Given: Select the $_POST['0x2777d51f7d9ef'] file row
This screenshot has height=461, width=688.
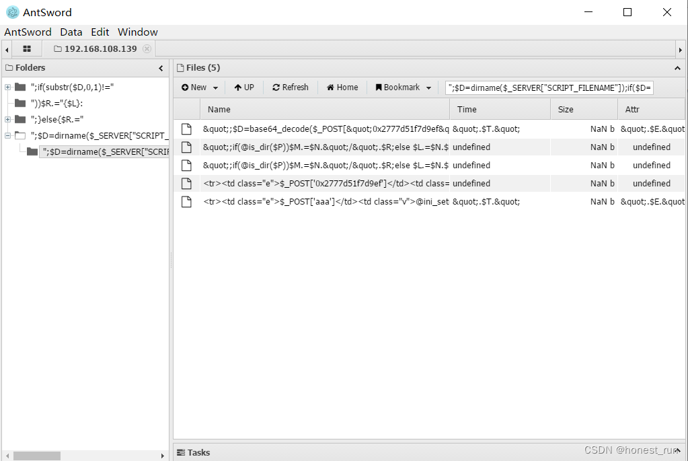Looking at the screenshot, I should tap(429, 184).
